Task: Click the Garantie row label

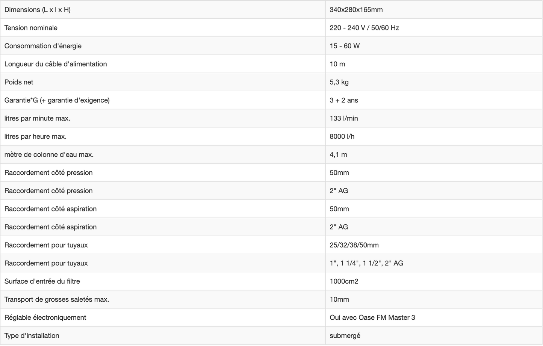Action: coord(57,100)
